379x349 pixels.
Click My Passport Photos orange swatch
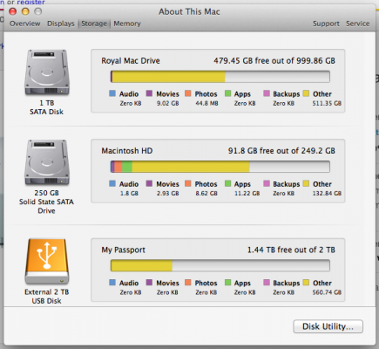point(188,283)
